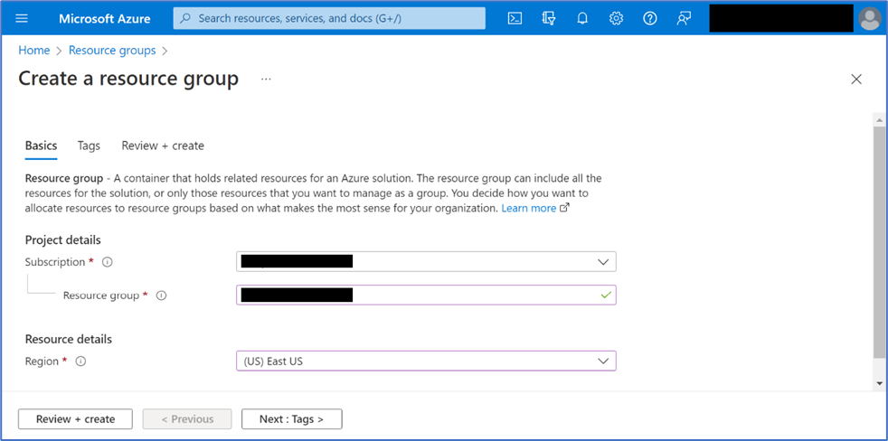Viewport: 888px width, 441px height.
Task: Open the Learn more link
Action: click(528, 208)
